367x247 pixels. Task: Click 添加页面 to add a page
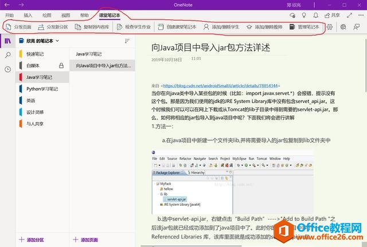tap(85, 240)
